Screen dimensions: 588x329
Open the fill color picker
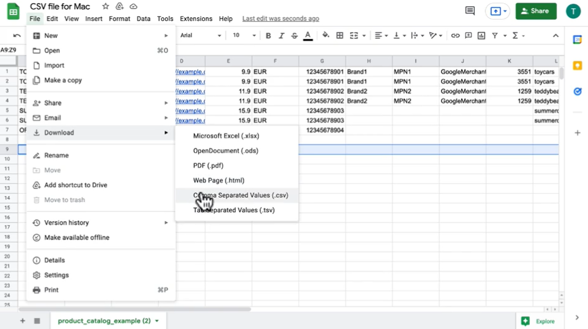coord(325,36)
